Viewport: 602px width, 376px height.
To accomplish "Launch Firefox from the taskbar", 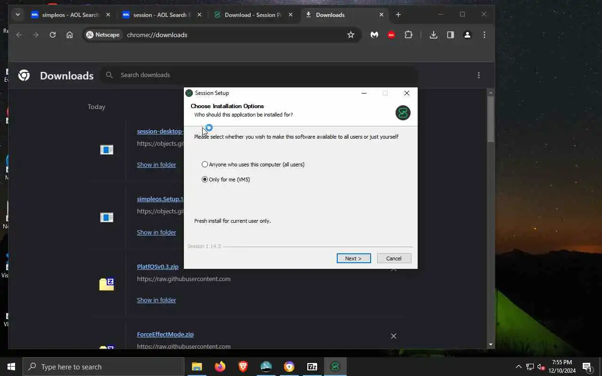I will click(220, 367).
